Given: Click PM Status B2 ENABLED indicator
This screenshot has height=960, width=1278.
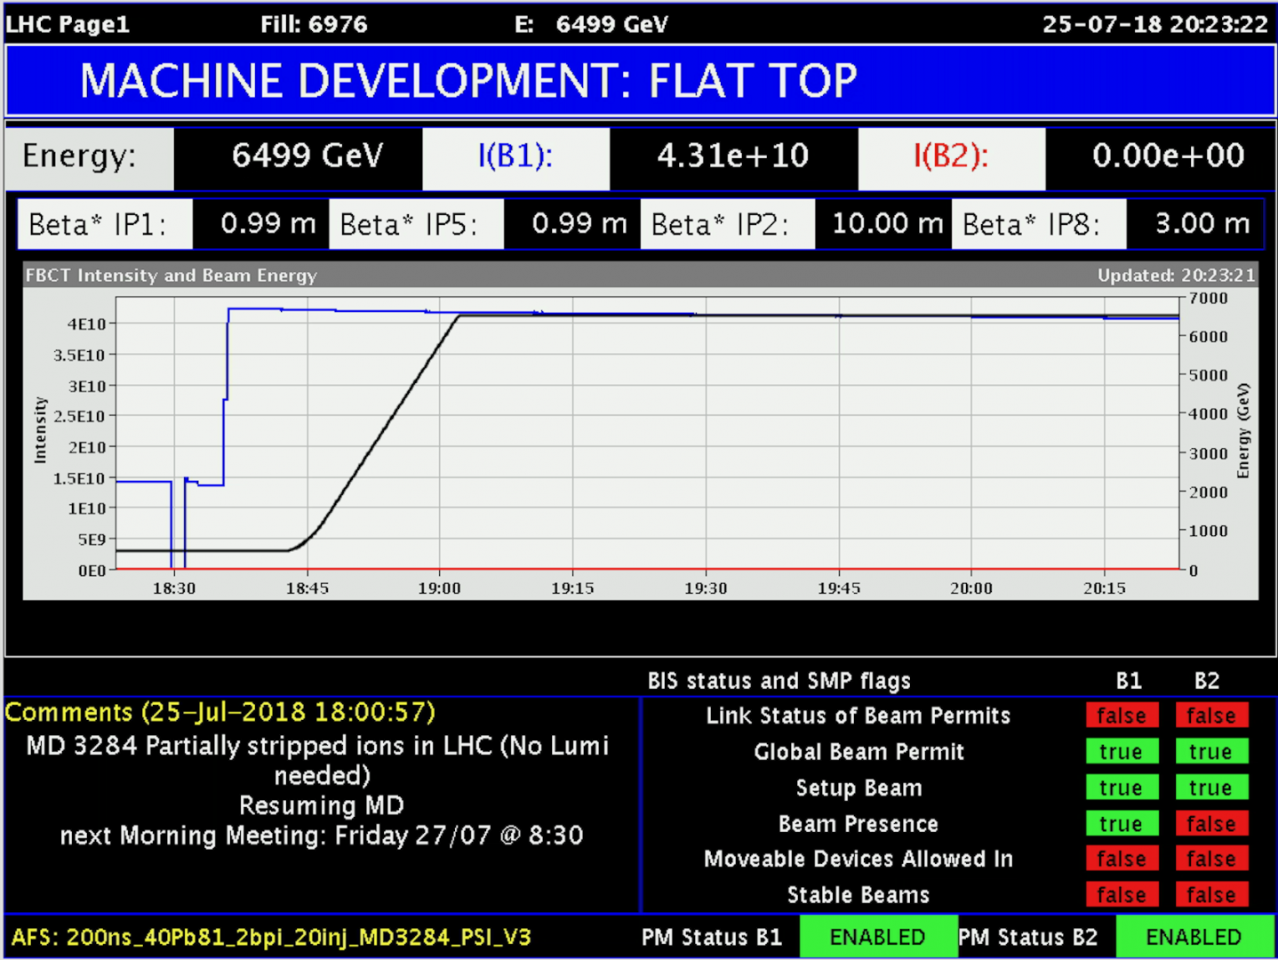Looking at the screenshot, I should coord(1194,937).
